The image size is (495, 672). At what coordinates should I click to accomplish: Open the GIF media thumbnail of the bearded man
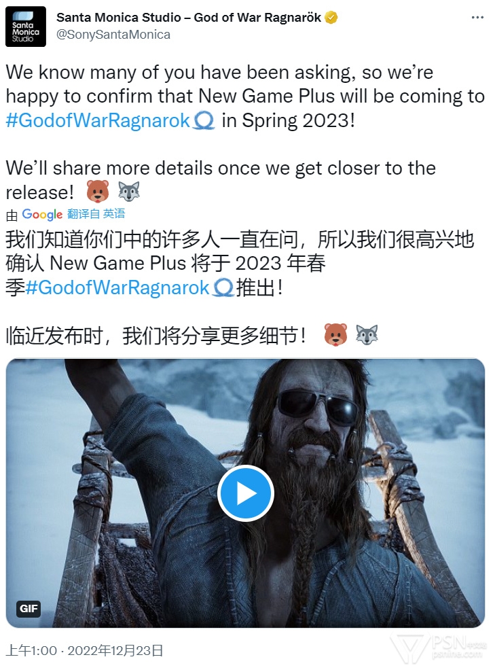245,493
